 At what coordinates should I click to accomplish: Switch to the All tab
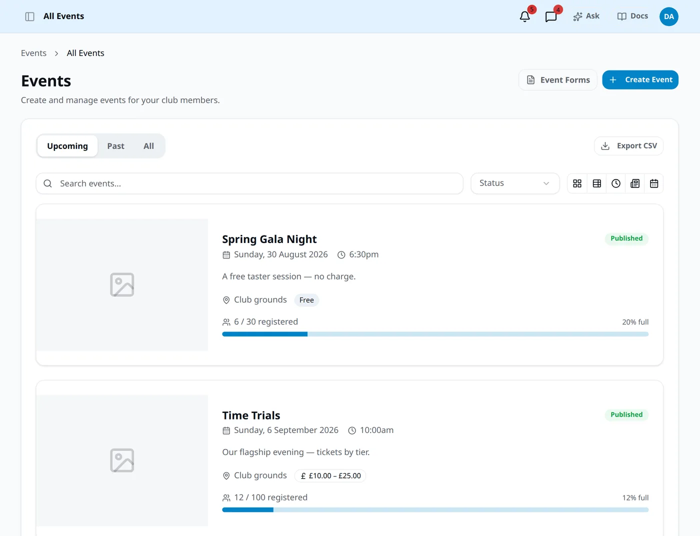[148, 146]
